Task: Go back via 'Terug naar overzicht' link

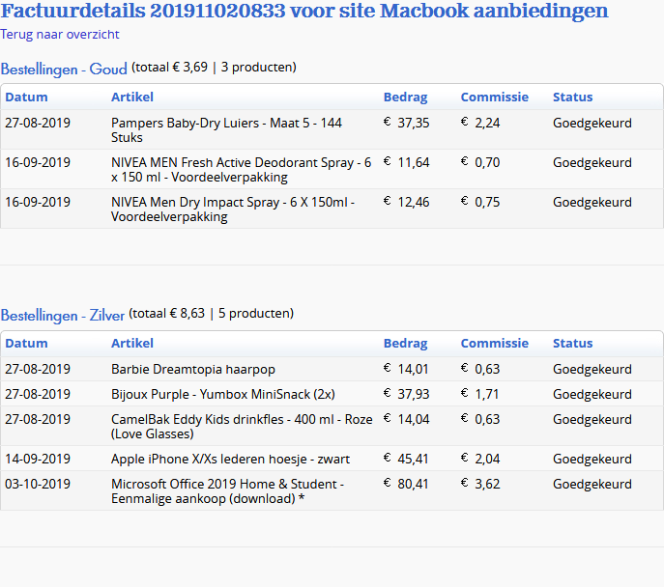Action: coord(60,34)
